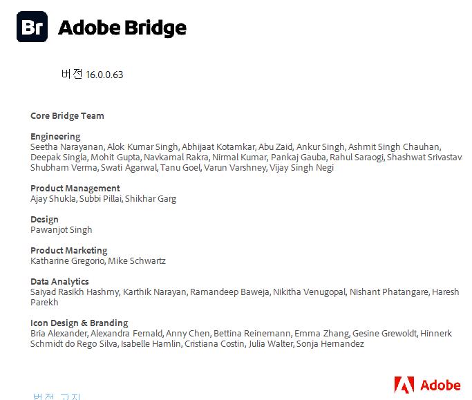
Task: Click the Engineering section heading
Action: (x=55, y=136)
